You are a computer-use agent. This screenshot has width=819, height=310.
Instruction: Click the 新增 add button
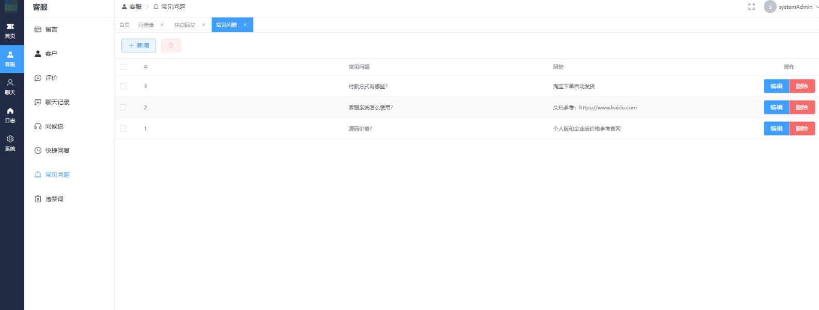click(x=138, y=45)
